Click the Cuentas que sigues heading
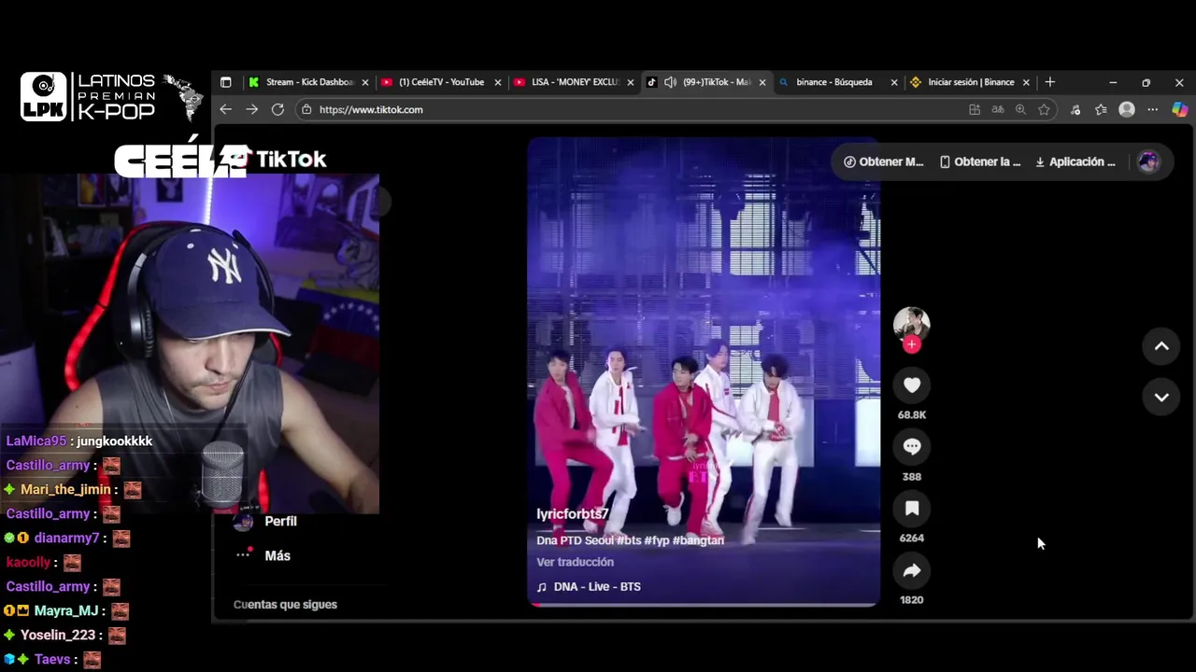This screenshot has width=1196, height=672. coord(285,604)
